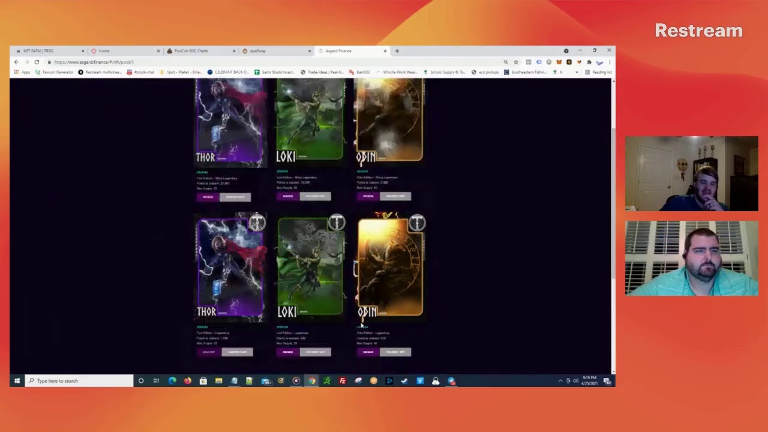Open Google Chrome in taskbar
The height and width of the screenshot is (432, 768).
312,381
